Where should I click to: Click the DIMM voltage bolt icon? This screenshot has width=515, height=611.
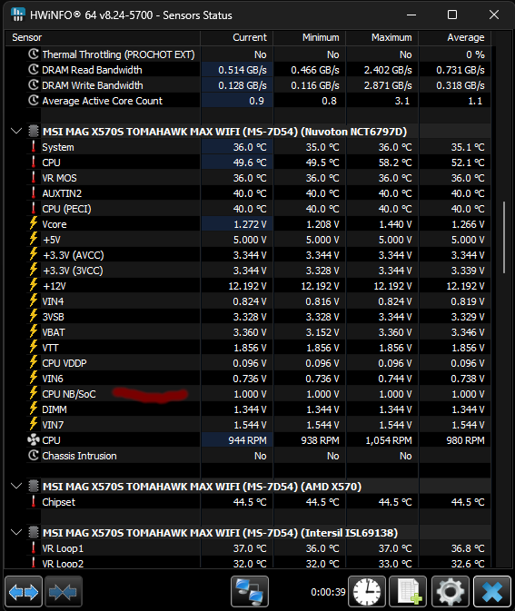click(x=34, y=409)
